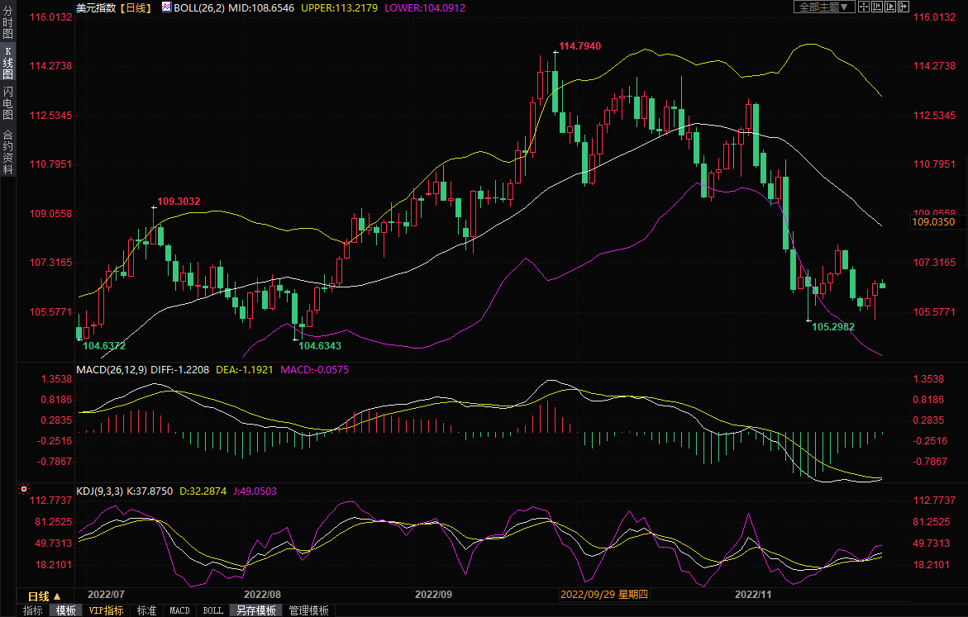Image resolution: width=968 pixels, height=617 pixels.
Task: Switch to 闪电图 view
Action: pyautogui.click(x=7, y=103)
